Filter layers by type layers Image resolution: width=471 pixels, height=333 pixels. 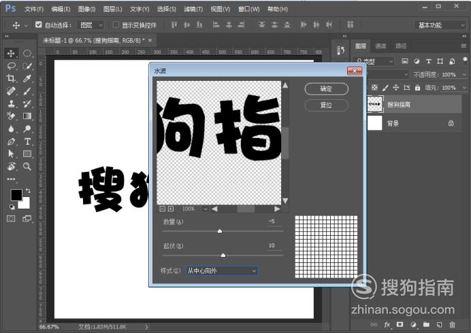coord(429,61)
